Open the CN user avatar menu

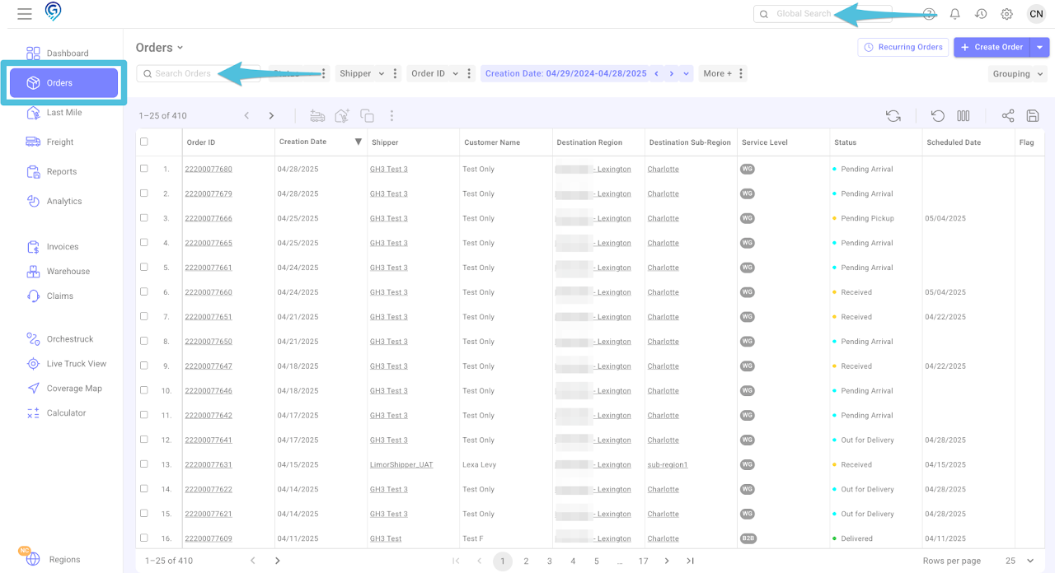tap(1035, 14)
